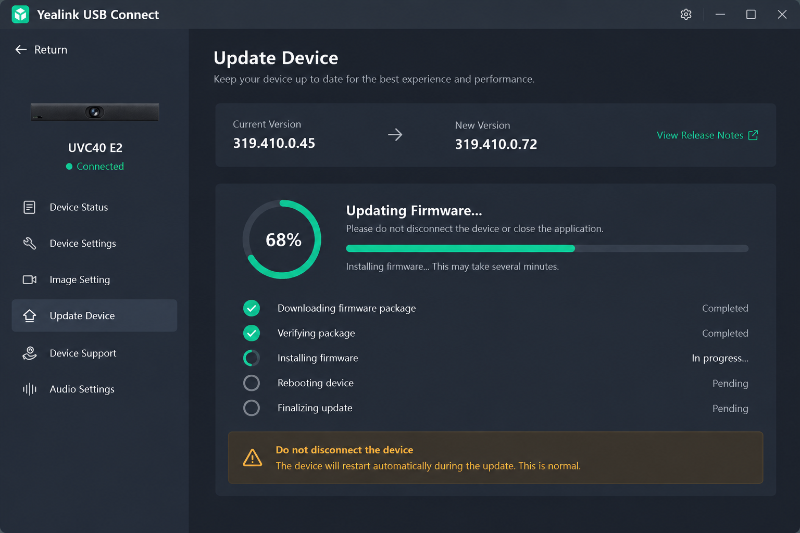Click the Downloading firmware package step label

click(x=347, y=308)
